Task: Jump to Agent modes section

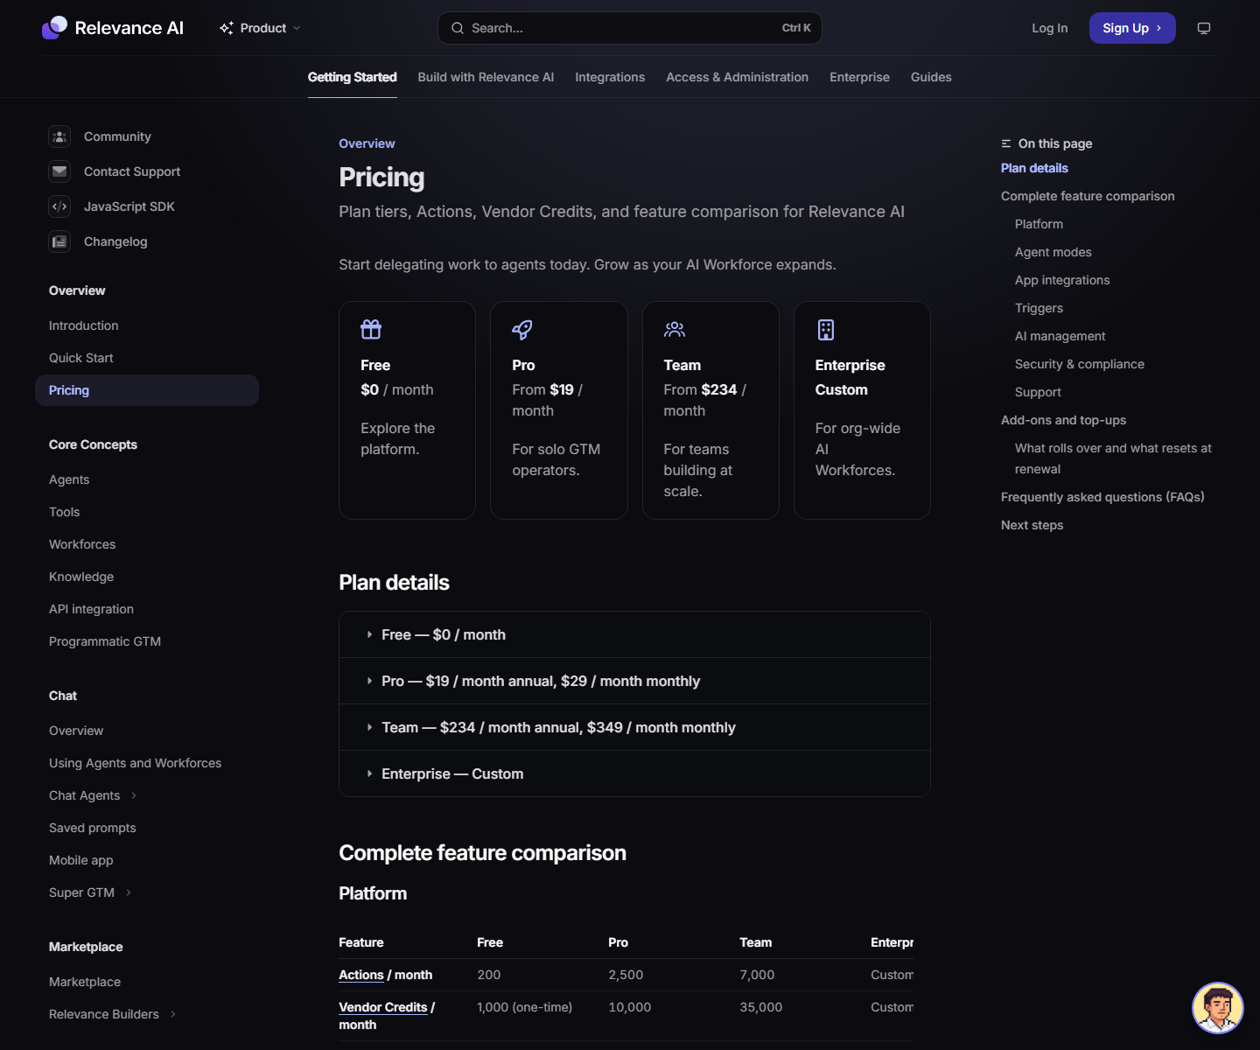Action: tap(1053, 252)
